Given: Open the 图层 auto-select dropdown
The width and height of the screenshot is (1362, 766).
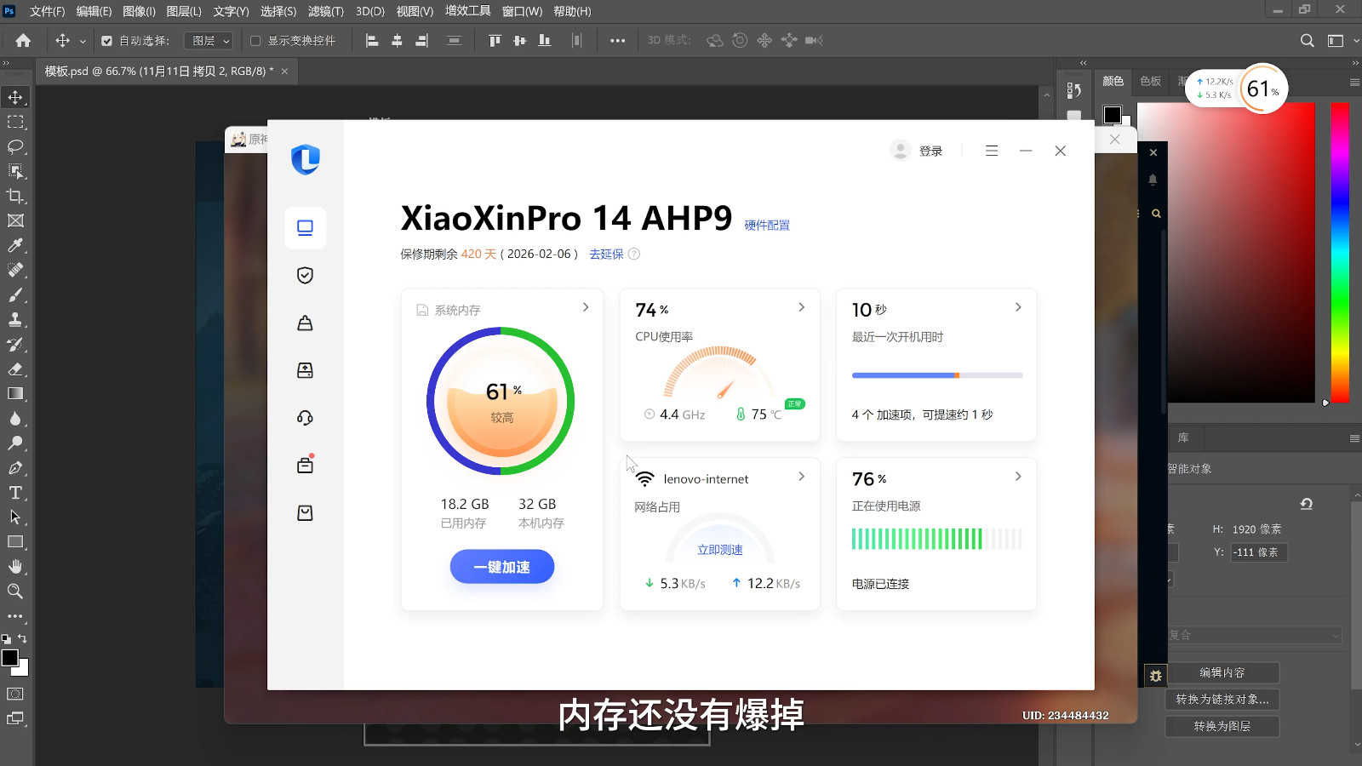Looking at the screenshot, I should [x=209, y=41].
